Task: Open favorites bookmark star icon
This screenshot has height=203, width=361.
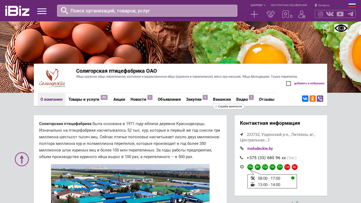Action: tap(286, 14)
